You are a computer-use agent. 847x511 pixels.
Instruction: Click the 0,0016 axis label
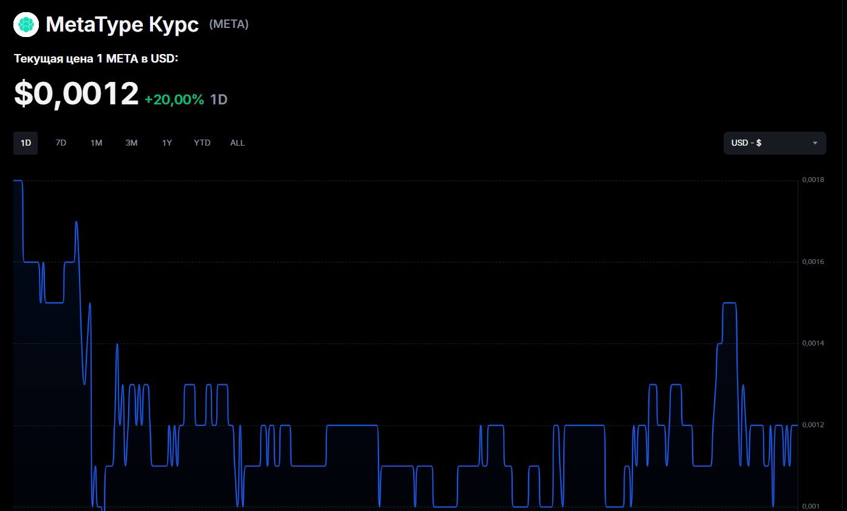point(814,262)
